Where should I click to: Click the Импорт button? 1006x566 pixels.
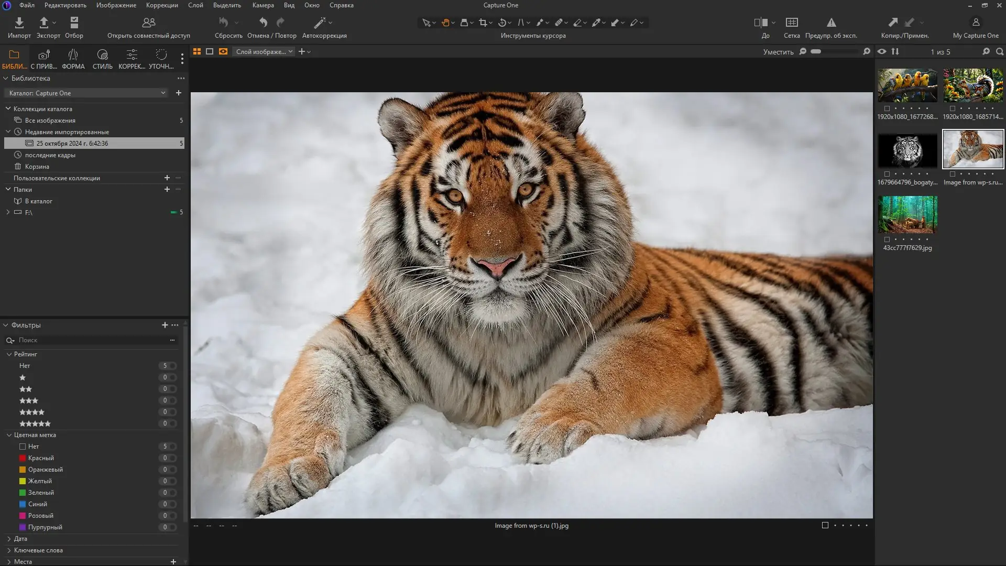tap(19, 27)
